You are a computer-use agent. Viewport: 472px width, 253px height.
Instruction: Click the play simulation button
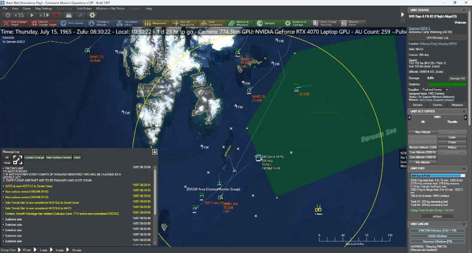[32, 15]
